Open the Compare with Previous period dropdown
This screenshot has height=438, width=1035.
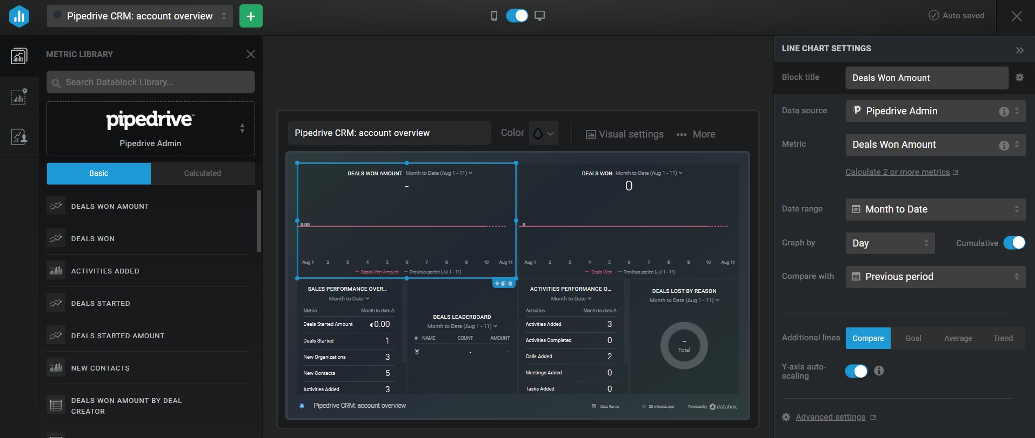point(936,277)
